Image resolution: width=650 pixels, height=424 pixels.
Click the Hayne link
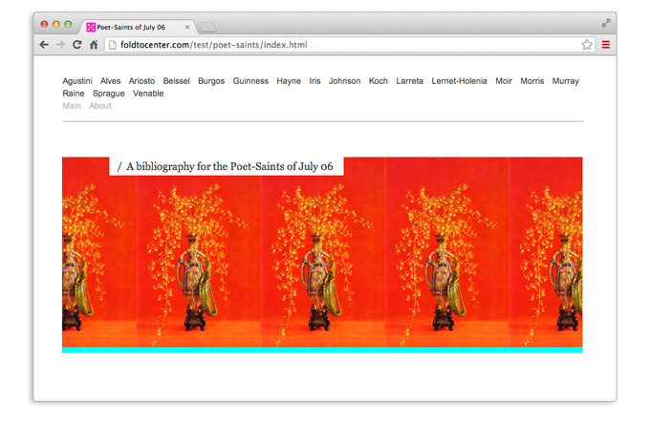(x=289, y=81)
